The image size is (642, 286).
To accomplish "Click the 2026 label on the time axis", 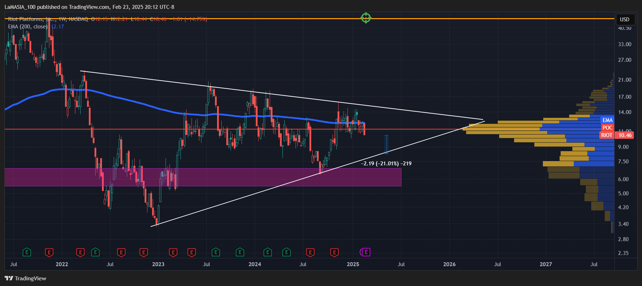I will pos(449,264).
